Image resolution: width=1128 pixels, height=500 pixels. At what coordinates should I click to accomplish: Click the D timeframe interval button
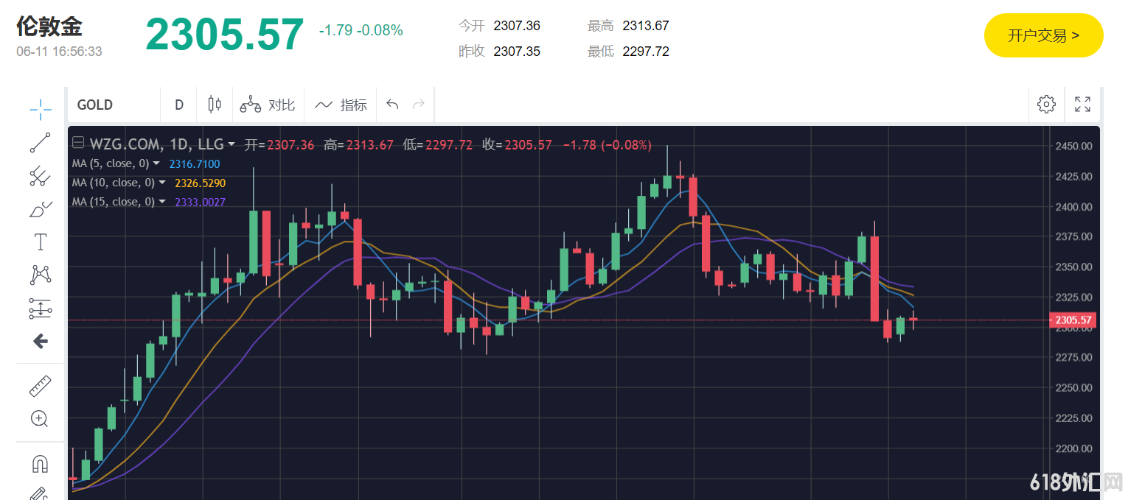[x=178, y=105]
